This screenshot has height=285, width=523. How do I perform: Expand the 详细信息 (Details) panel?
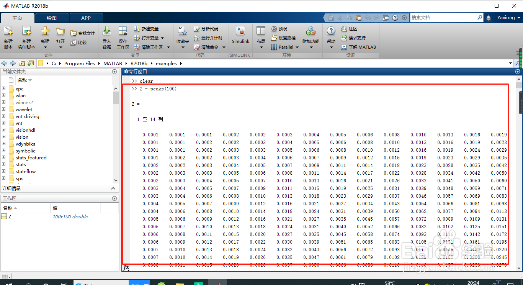pos(113,188)
